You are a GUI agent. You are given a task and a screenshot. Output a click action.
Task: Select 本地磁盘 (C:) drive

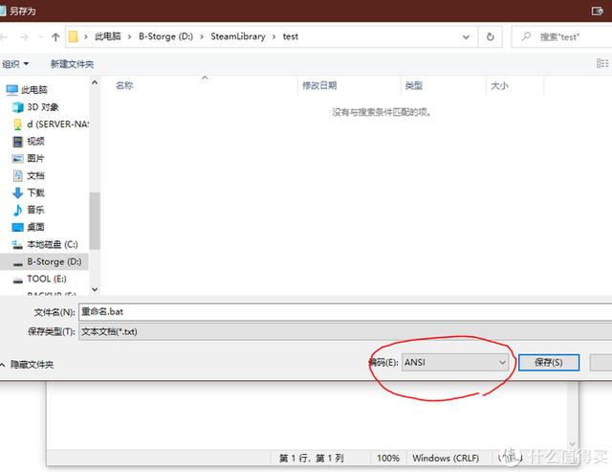coord(53,244)
